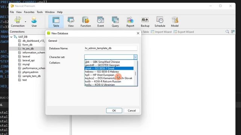Select the laravel database
Screen dimensions: 241x135
(26, 57)
